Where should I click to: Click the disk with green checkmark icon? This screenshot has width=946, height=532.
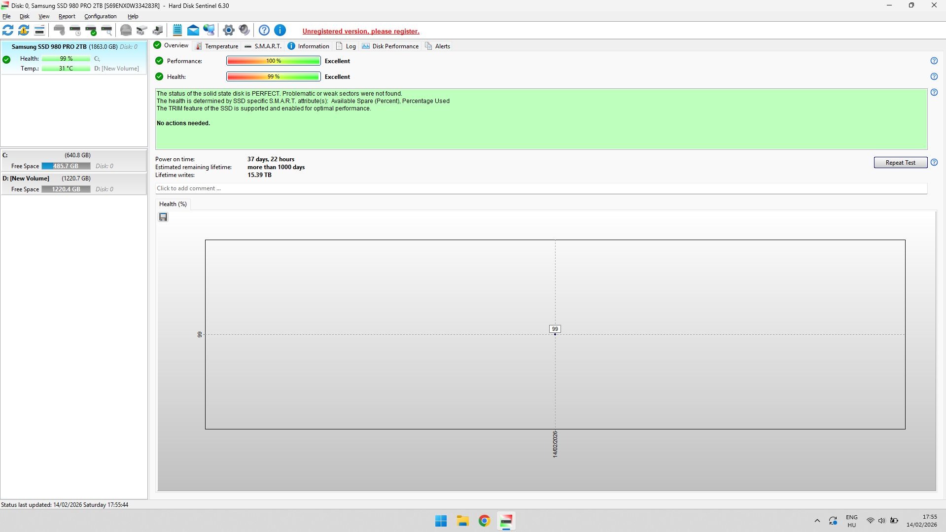pyautogui.click(x=91, y=31)
